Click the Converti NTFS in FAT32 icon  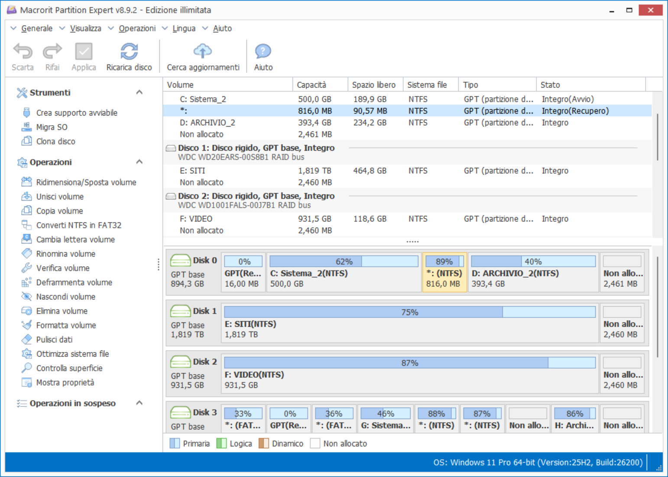(x=26, y=225)
